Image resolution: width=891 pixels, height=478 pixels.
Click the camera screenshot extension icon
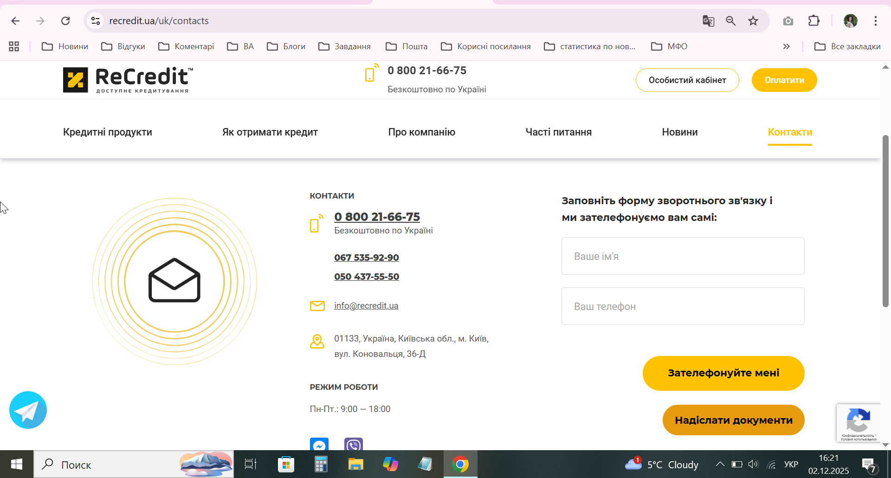[788, 21]
